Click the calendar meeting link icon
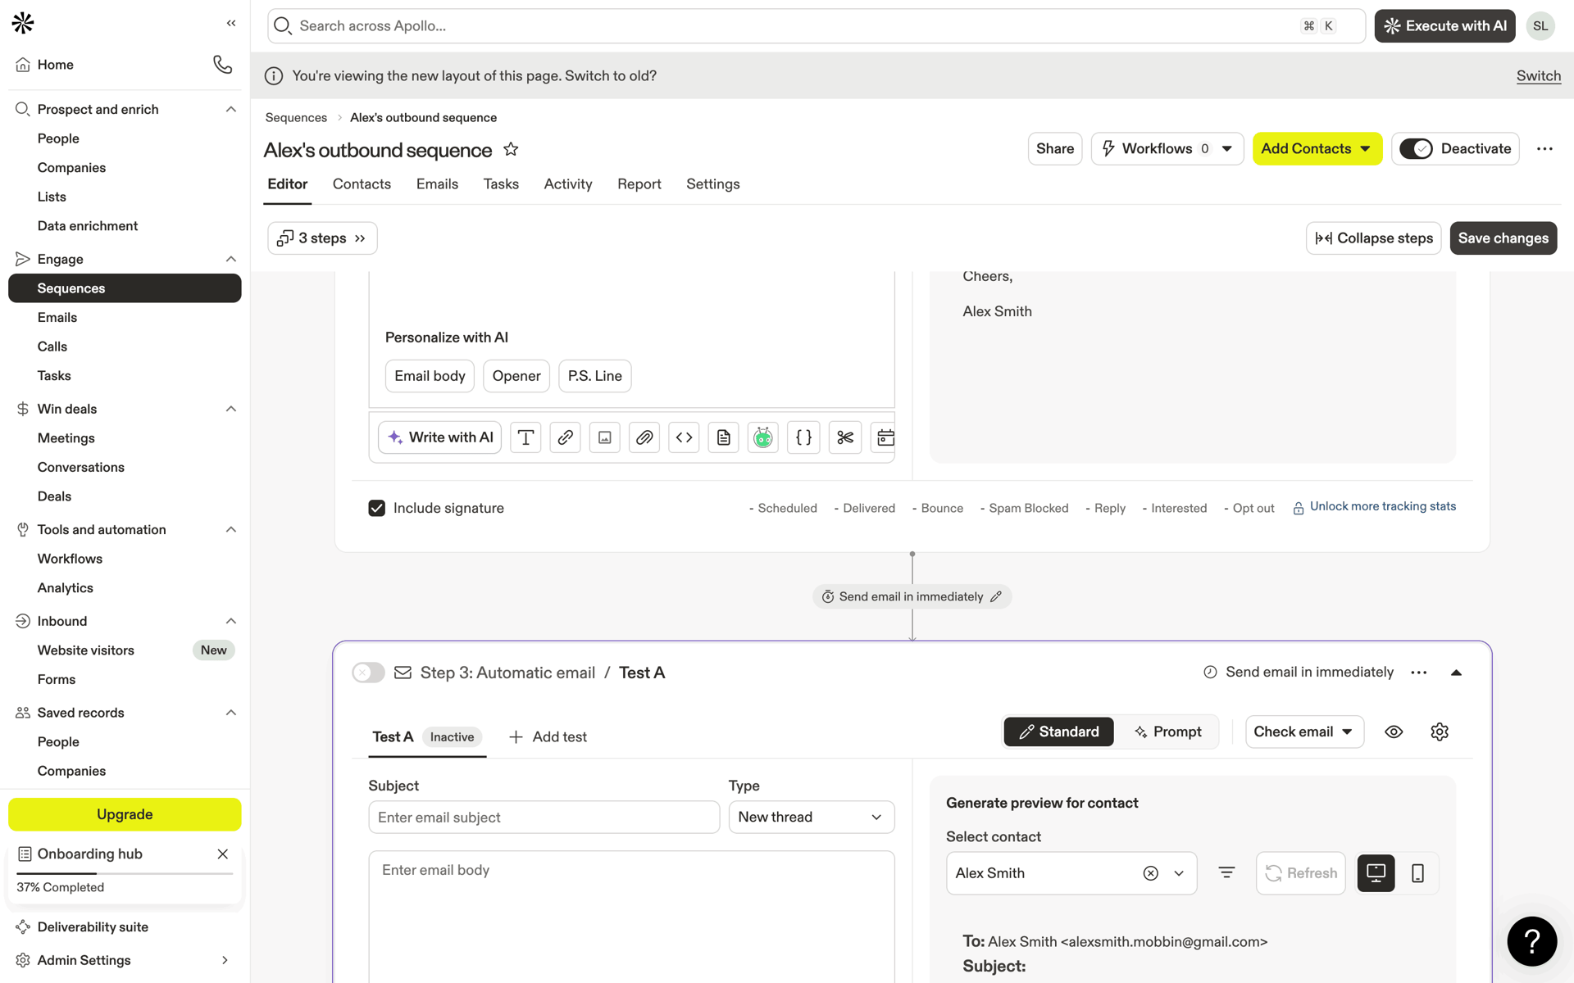 coord(885,437)
